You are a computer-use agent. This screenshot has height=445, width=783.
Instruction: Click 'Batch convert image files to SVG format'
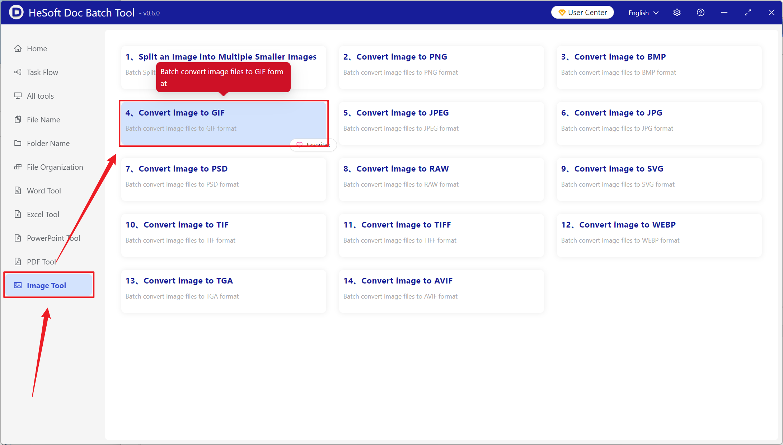[x=618, y=184]
